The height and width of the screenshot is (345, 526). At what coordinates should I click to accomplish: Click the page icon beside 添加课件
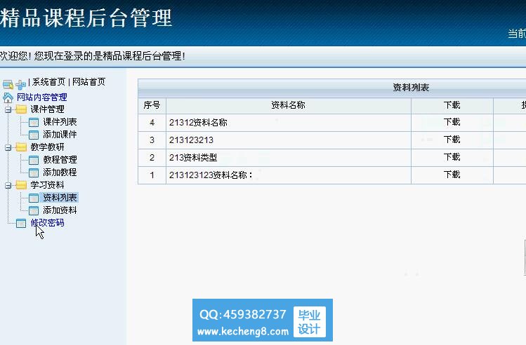pyautogui.click(x=34, y=135)
